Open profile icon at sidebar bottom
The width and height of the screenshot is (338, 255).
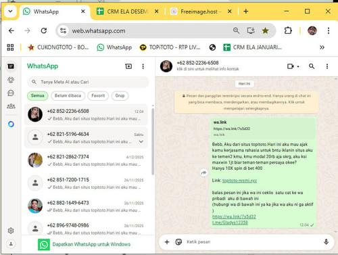pyautogui.click(x=11, y=244)
